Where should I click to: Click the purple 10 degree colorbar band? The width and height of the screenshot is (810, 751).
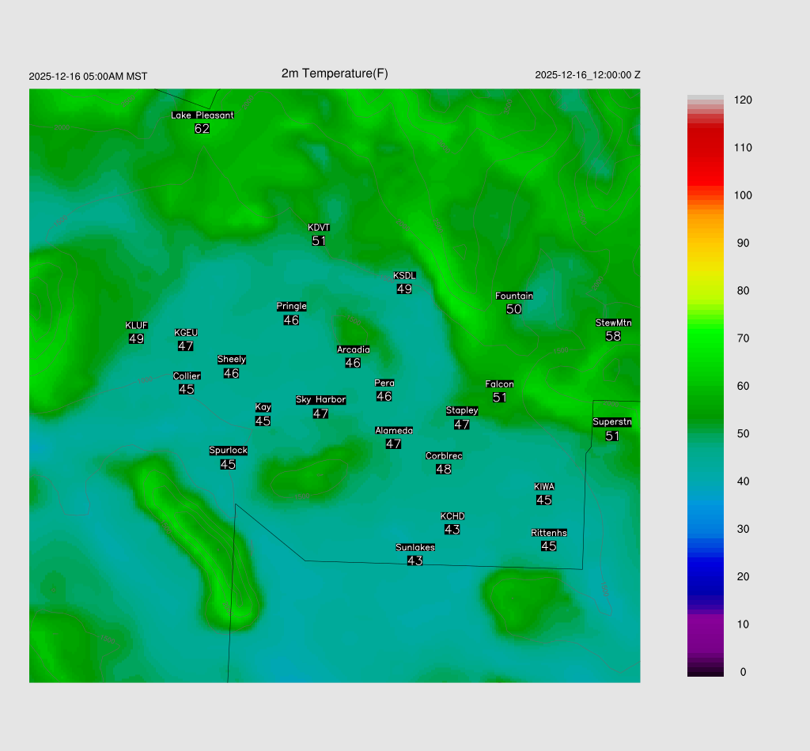coord(706,624)
